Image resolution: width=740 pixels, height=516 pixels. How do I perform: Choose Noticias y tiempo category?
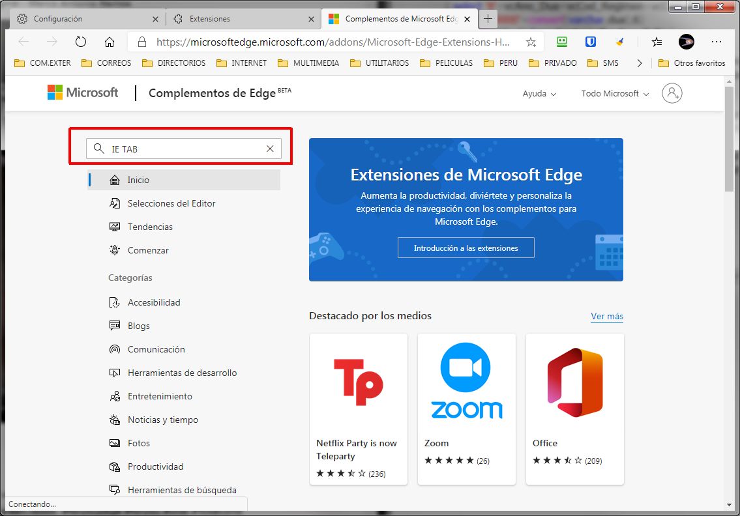(x=153, y=420)
